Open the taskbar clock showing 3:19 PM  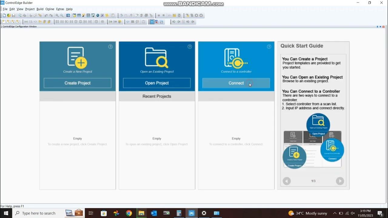[x=365, y=213]
